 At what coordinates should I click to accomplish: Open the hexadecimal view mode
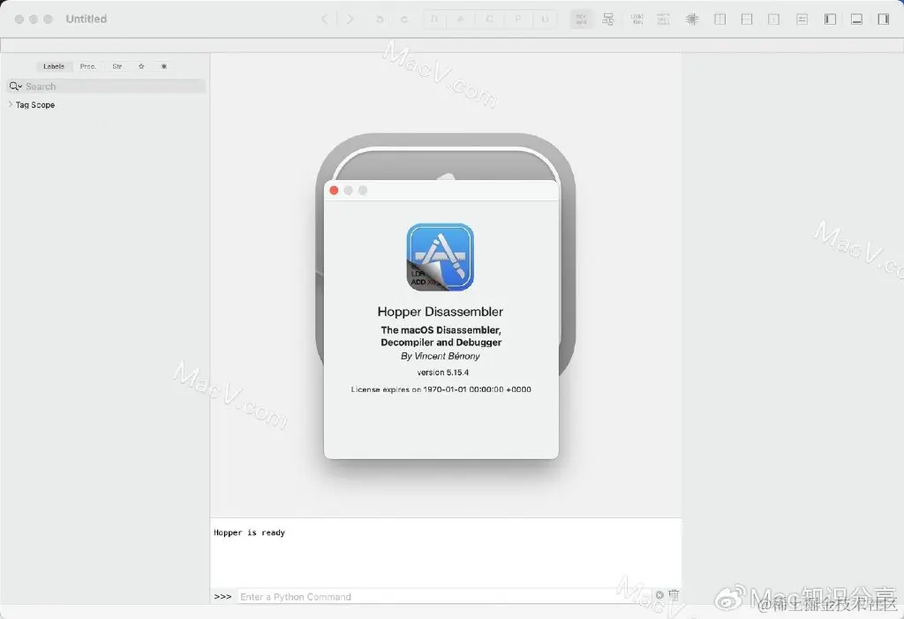(664, 19)
